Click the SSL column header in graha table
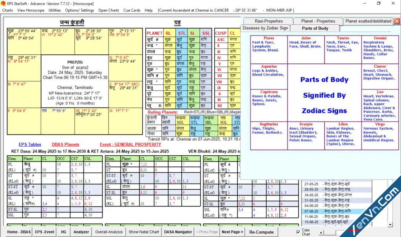401x237 pixels. 206,33
